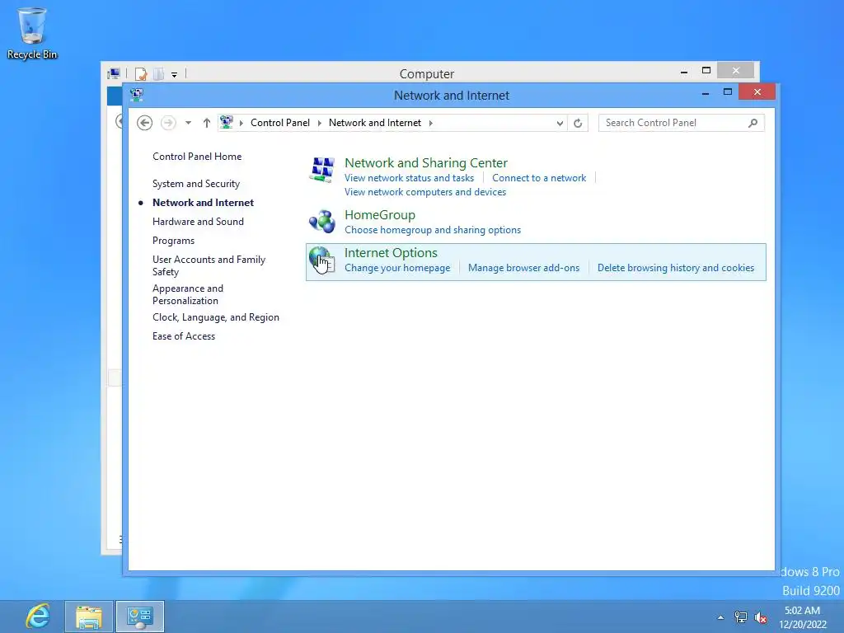Screen dimensions: 844x633
Task: Open the HomeGroup heading link
Action: coord(379,215)
